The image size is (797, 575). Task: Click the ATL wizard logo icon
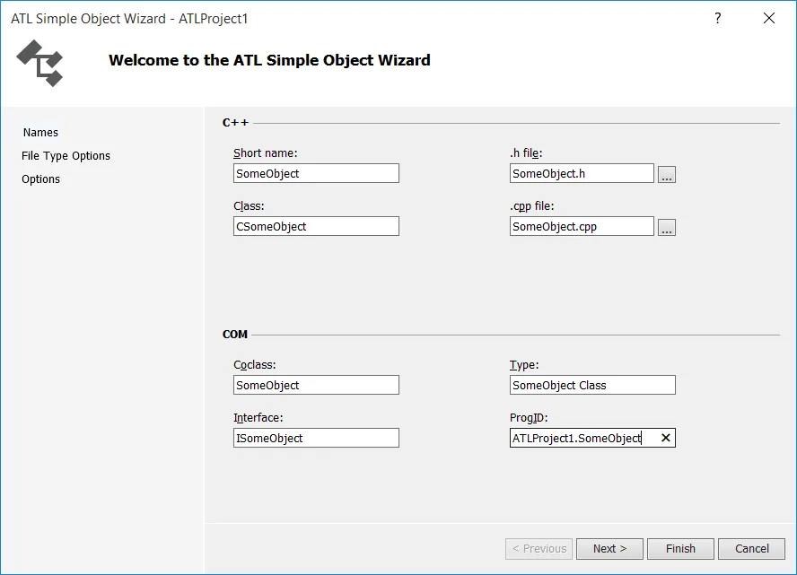click(x=39, y=63)
